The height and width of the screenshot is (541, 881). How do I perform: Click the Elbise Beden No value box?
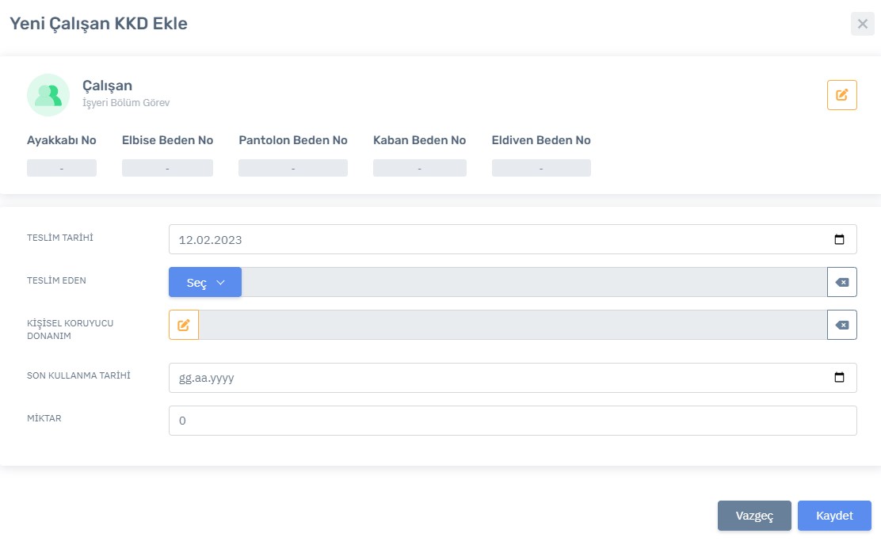[167, 168]
